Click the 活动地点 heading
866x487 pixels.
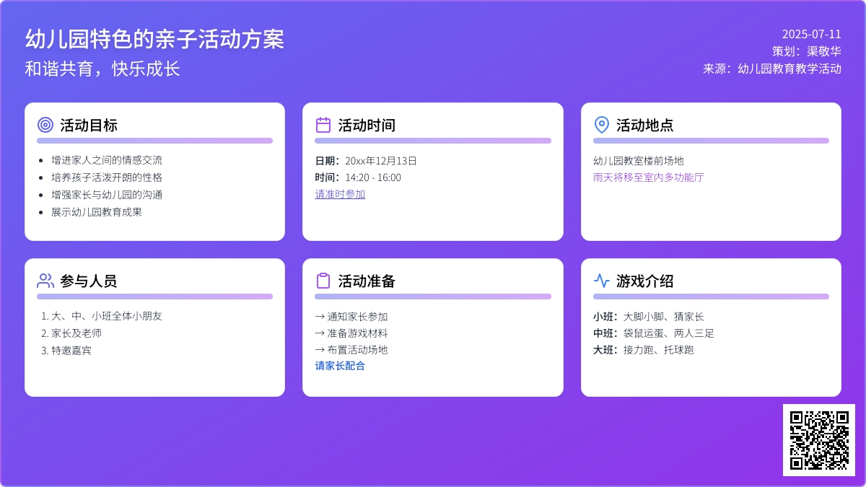point(645,125)
